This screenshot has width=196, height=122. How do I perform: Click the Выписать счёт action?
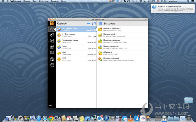tap(123, 35)
